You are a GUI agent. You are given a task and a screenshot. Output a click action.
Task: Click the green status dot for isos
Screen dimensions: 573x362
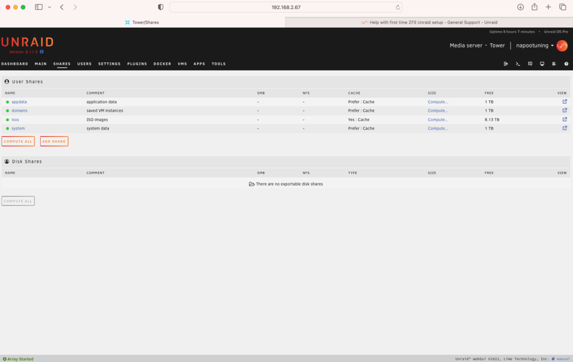tap(7, 120)
